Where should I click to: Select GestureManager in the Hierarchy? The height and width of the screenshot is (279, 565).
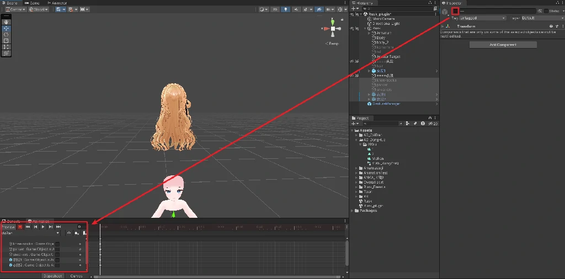pos(386,104)
